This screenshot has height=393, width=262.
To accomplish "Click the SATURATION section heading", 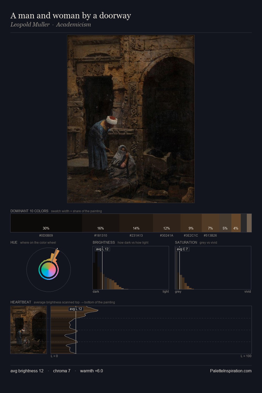I will tap(186, 242).
